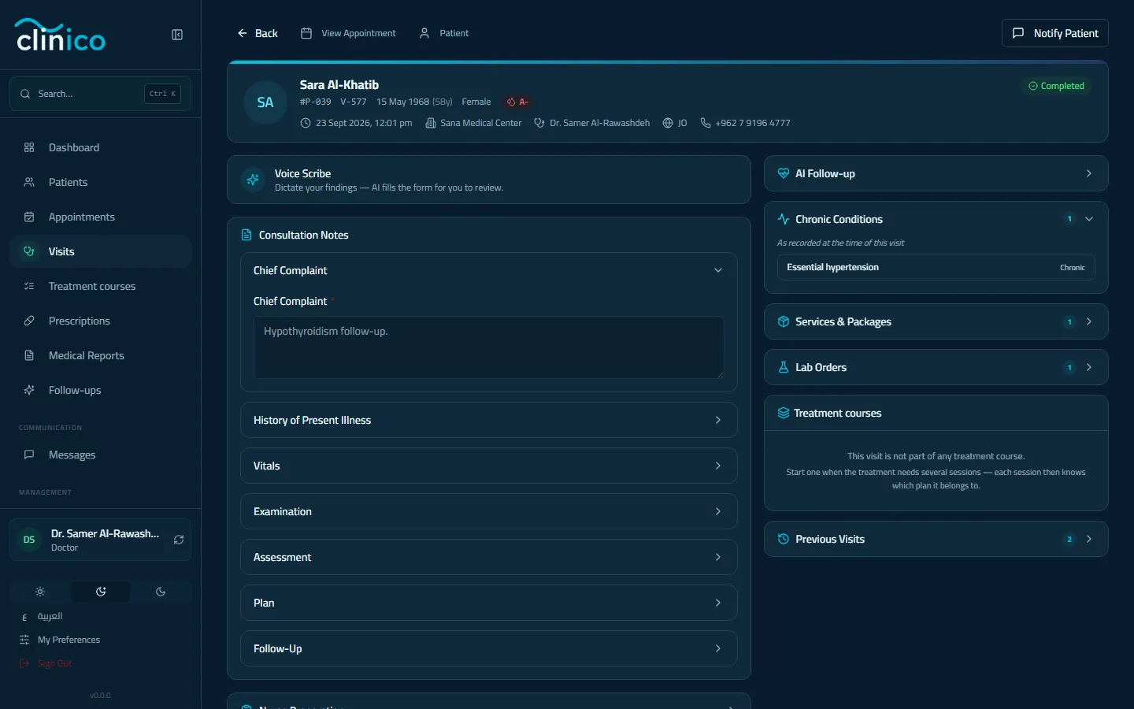Click the Previous Visits history icon
Image resolution: width=1134 pixels, height=709 pixels.
tap(784, 539)
